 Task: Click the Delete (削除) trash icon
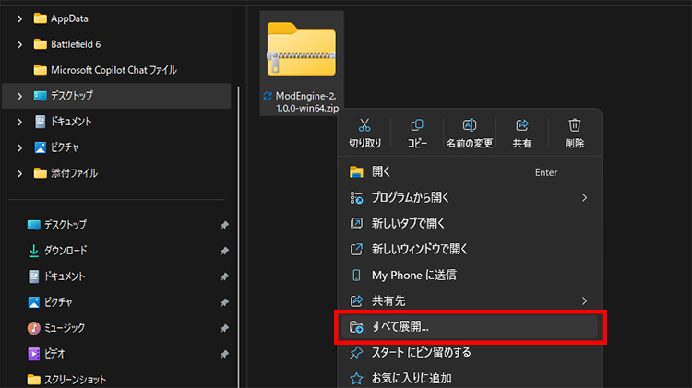coord(574,125)
